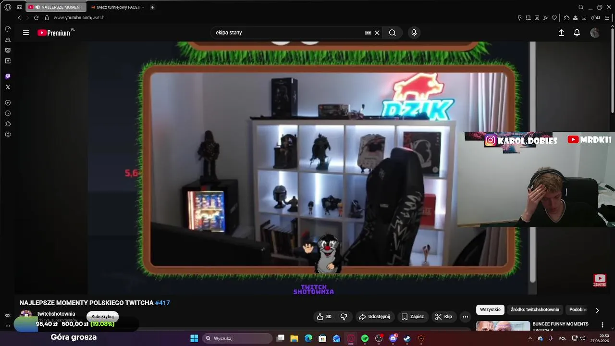Open the sidebar three-dots menu
This screenshot has width=615, height=346.
click(8, 326)
